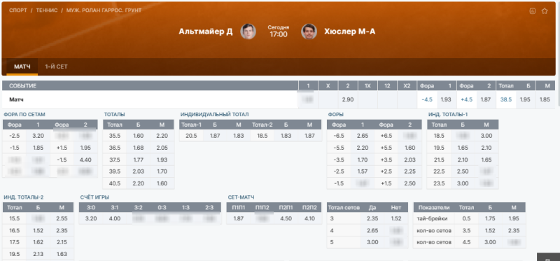
Task: Pick Нет for 3 total sets at 1.52
Action: 396,218
